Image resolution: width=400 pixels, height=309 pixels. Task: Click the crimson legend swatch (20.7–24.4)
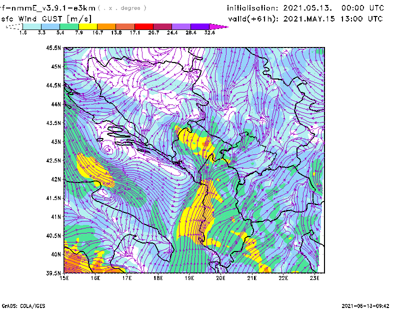coord(162,26)
